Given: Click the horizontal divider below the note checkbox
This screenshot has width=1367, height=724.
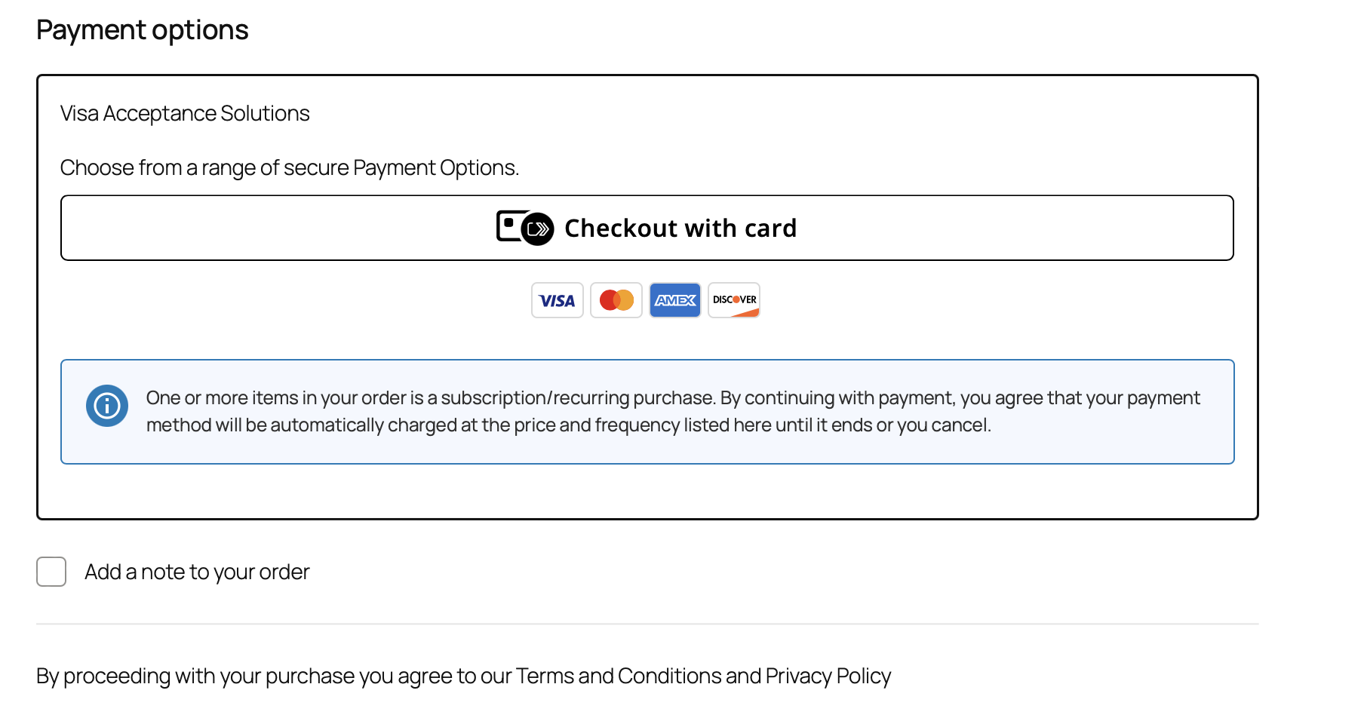Looking at the screenshot, I should (647, 624).
